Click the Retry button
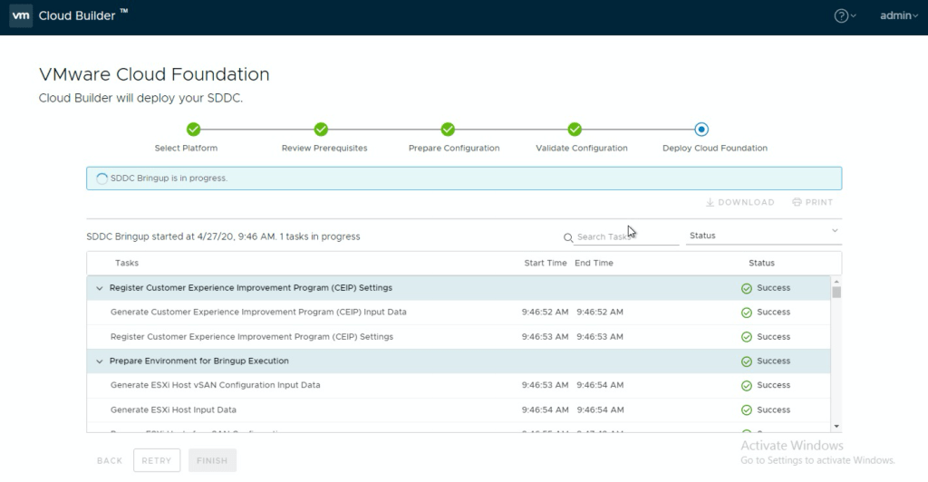The height and width of the screenshot is (482, 928). coord(157,460)
